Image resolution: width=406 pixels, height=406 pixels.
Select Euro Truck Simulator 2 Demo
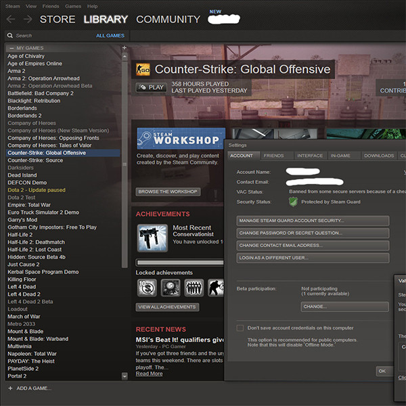pos(43,212)
